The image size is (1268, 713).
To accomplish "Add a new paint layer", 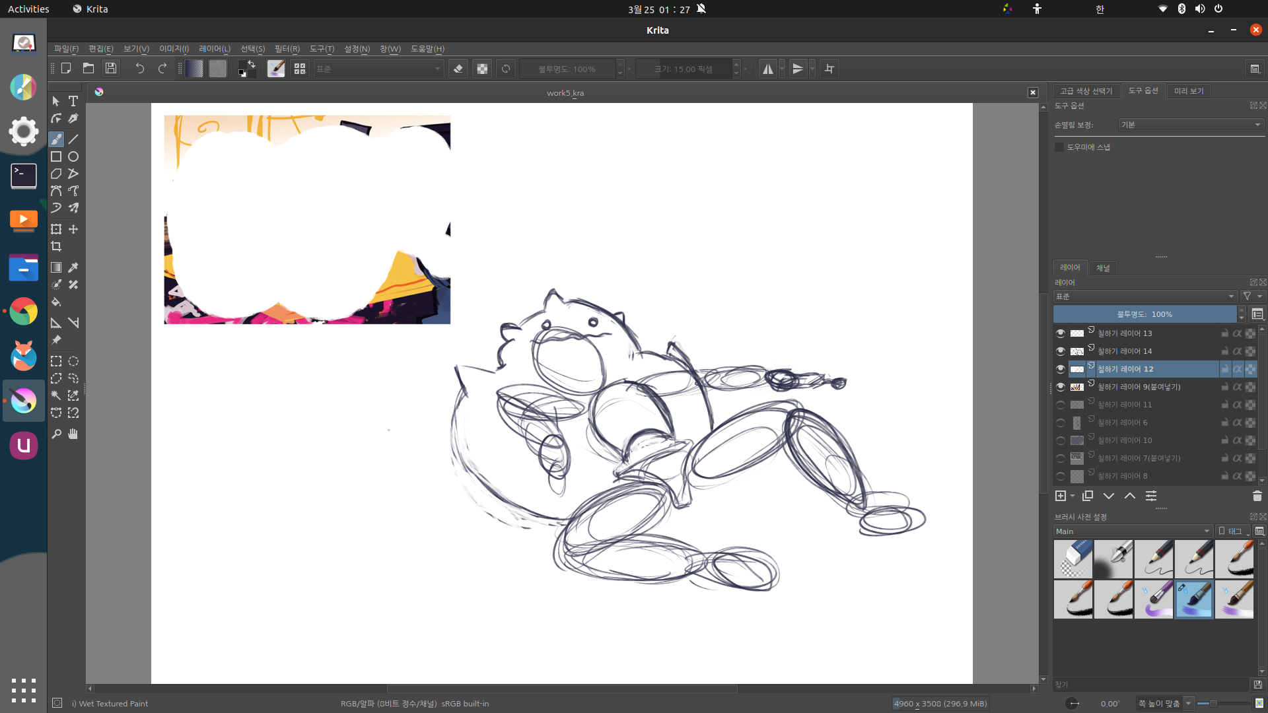I will [1061, 496].
